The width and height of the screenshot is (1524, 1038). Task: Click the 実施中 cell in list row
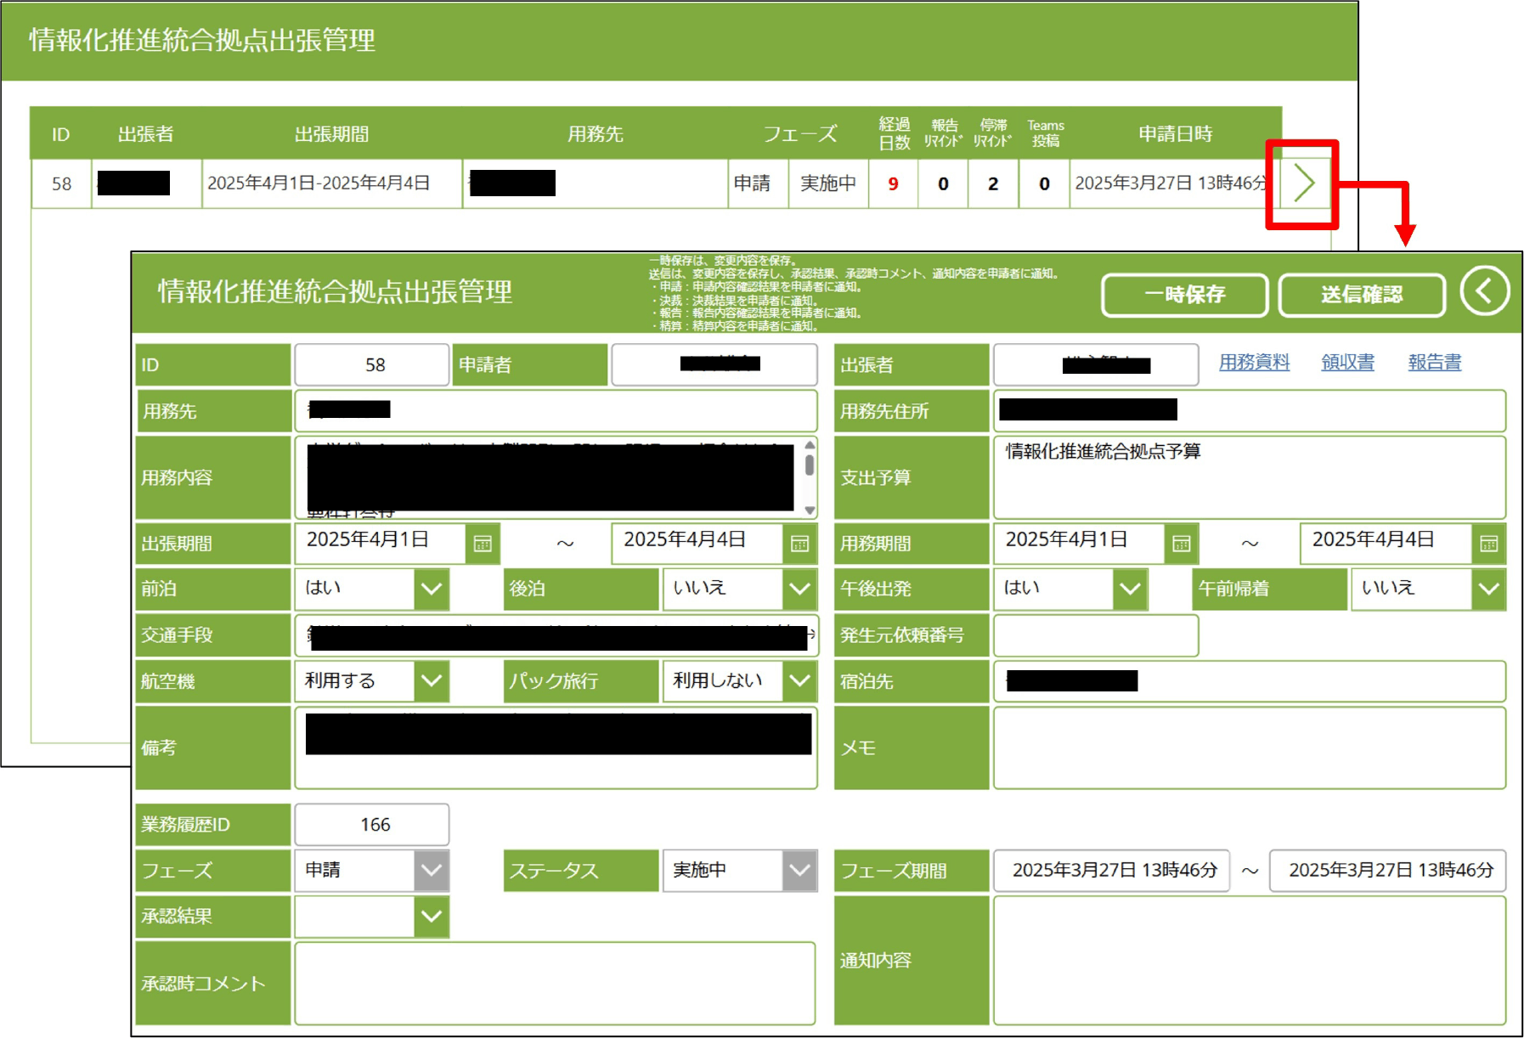tap(828, 183)
